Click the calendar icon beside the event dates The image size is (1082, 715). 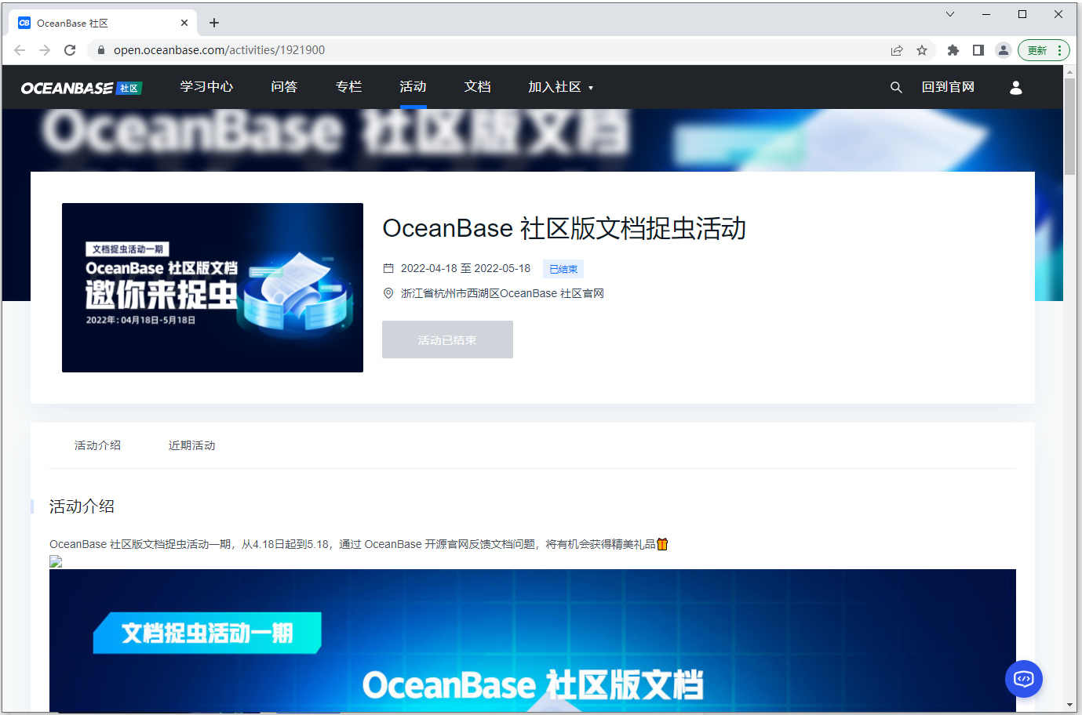tap(388, 268)
